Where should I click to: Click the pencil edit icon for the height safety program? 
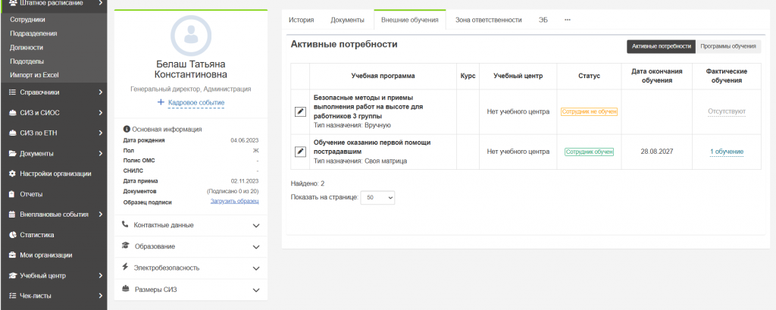(300, 112)
